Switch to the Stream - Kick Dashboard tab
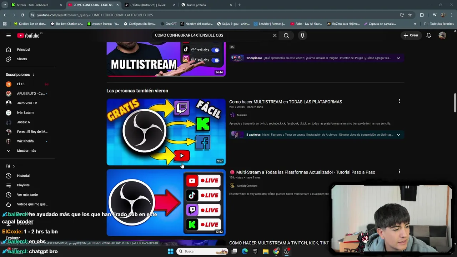This screenshot has height=257, width=457. (36, 5)
